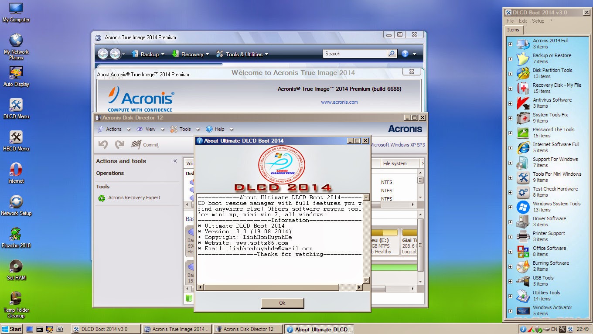Select the Items tab in DLCD Boot
Image resolution: width=593 pixels, height=334 pixels.
click(513, 30)
